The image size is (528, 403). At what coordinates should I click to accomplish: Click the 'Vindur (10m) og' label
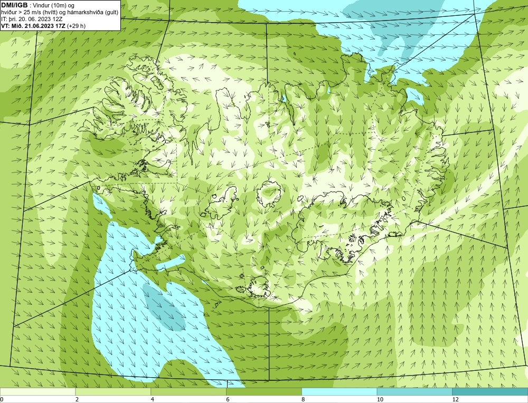coord(54,5)
